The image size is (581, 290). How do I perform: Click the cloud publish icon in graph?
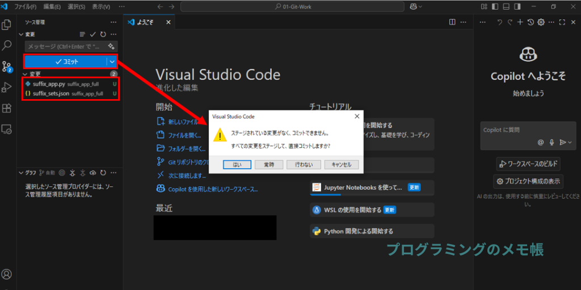[93, 173]
